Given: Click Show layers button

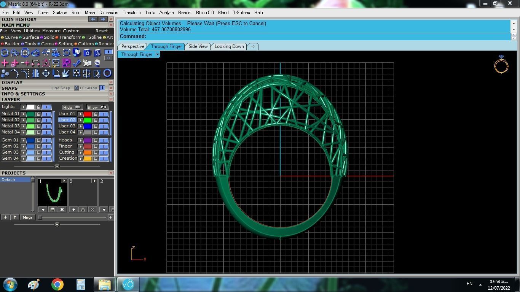Looking at the screenshot, I should click(97, 107).
